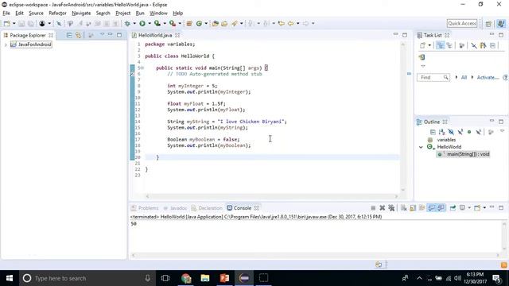
Task: Toggle Show Console When Standard Out Changes
Action: pyautogui.click(x=431, y=208)
